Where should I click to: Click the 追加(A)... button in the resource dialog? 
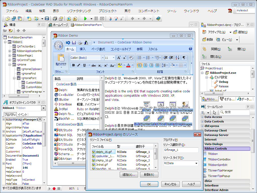pos(129,175)
